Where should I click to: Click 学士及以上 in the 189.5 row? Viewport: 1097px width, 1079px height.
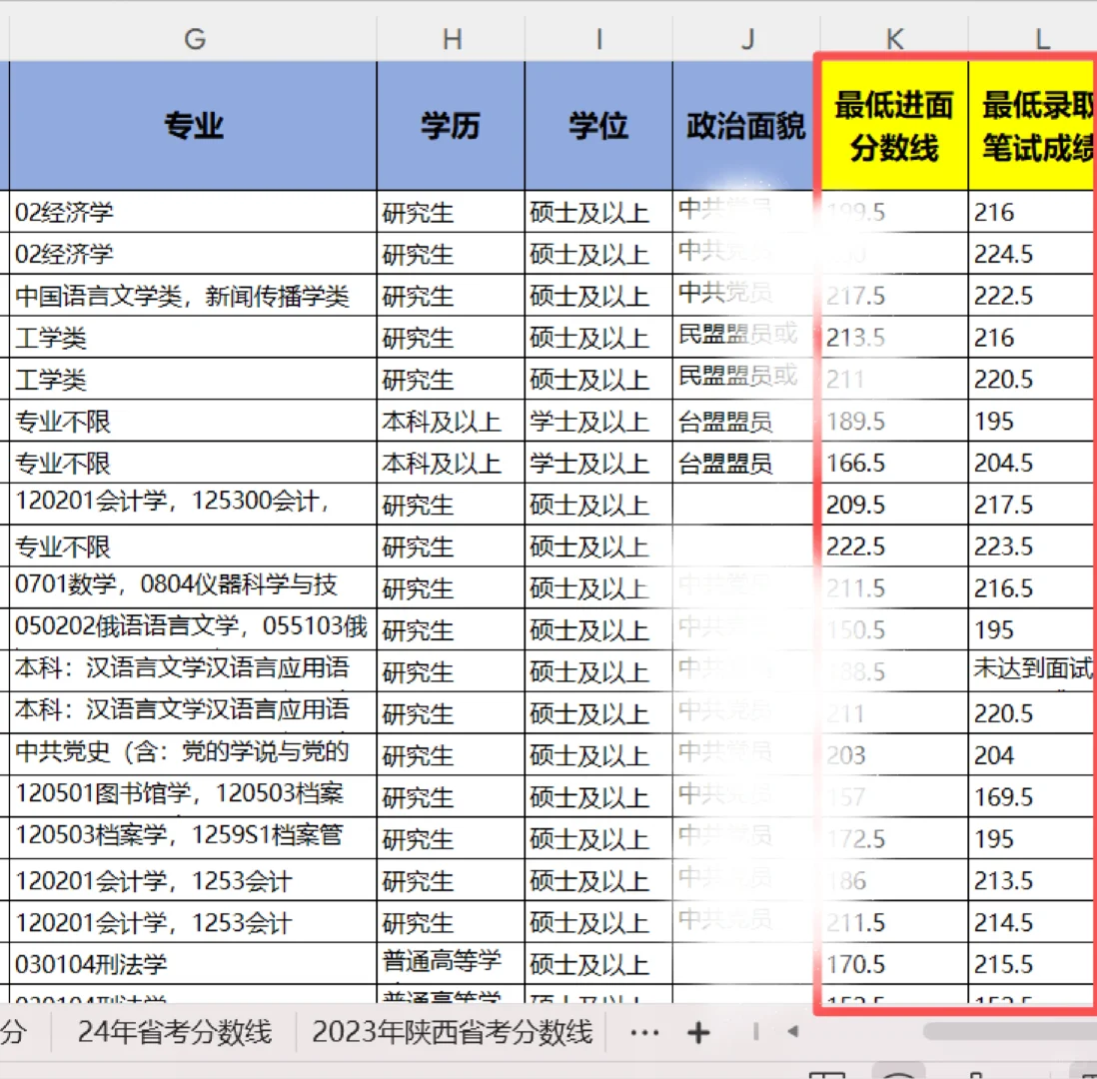tap(598, 422)
